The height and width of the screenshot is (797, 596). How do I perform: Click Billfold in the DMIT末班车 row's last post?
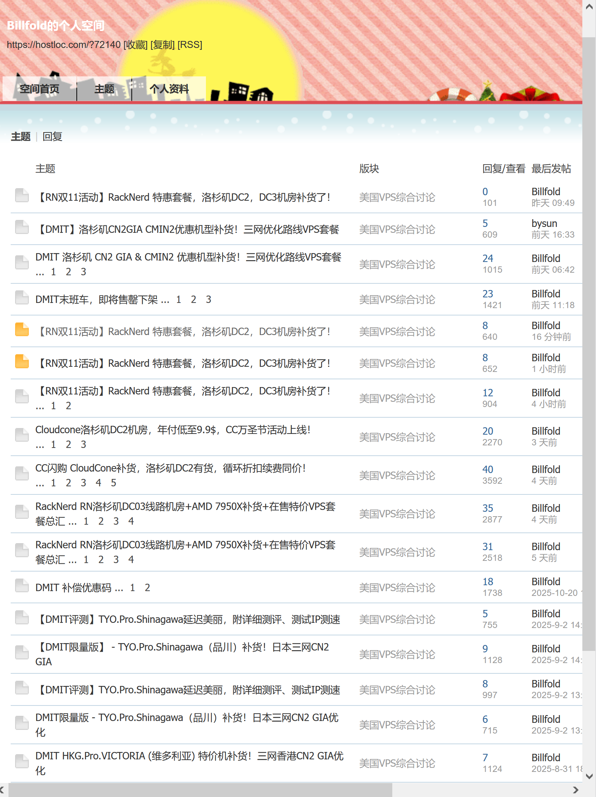tap(546, 294)
